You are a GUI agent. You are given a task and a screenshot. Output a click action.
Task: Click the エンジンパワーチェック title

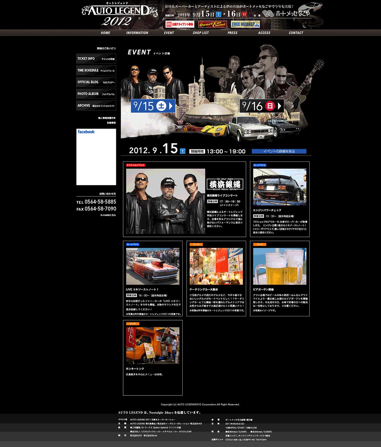tap(267, 210)
